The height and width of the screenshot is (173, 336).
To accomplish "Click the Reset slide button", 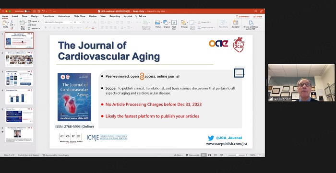I will click(x=32, y=25).
